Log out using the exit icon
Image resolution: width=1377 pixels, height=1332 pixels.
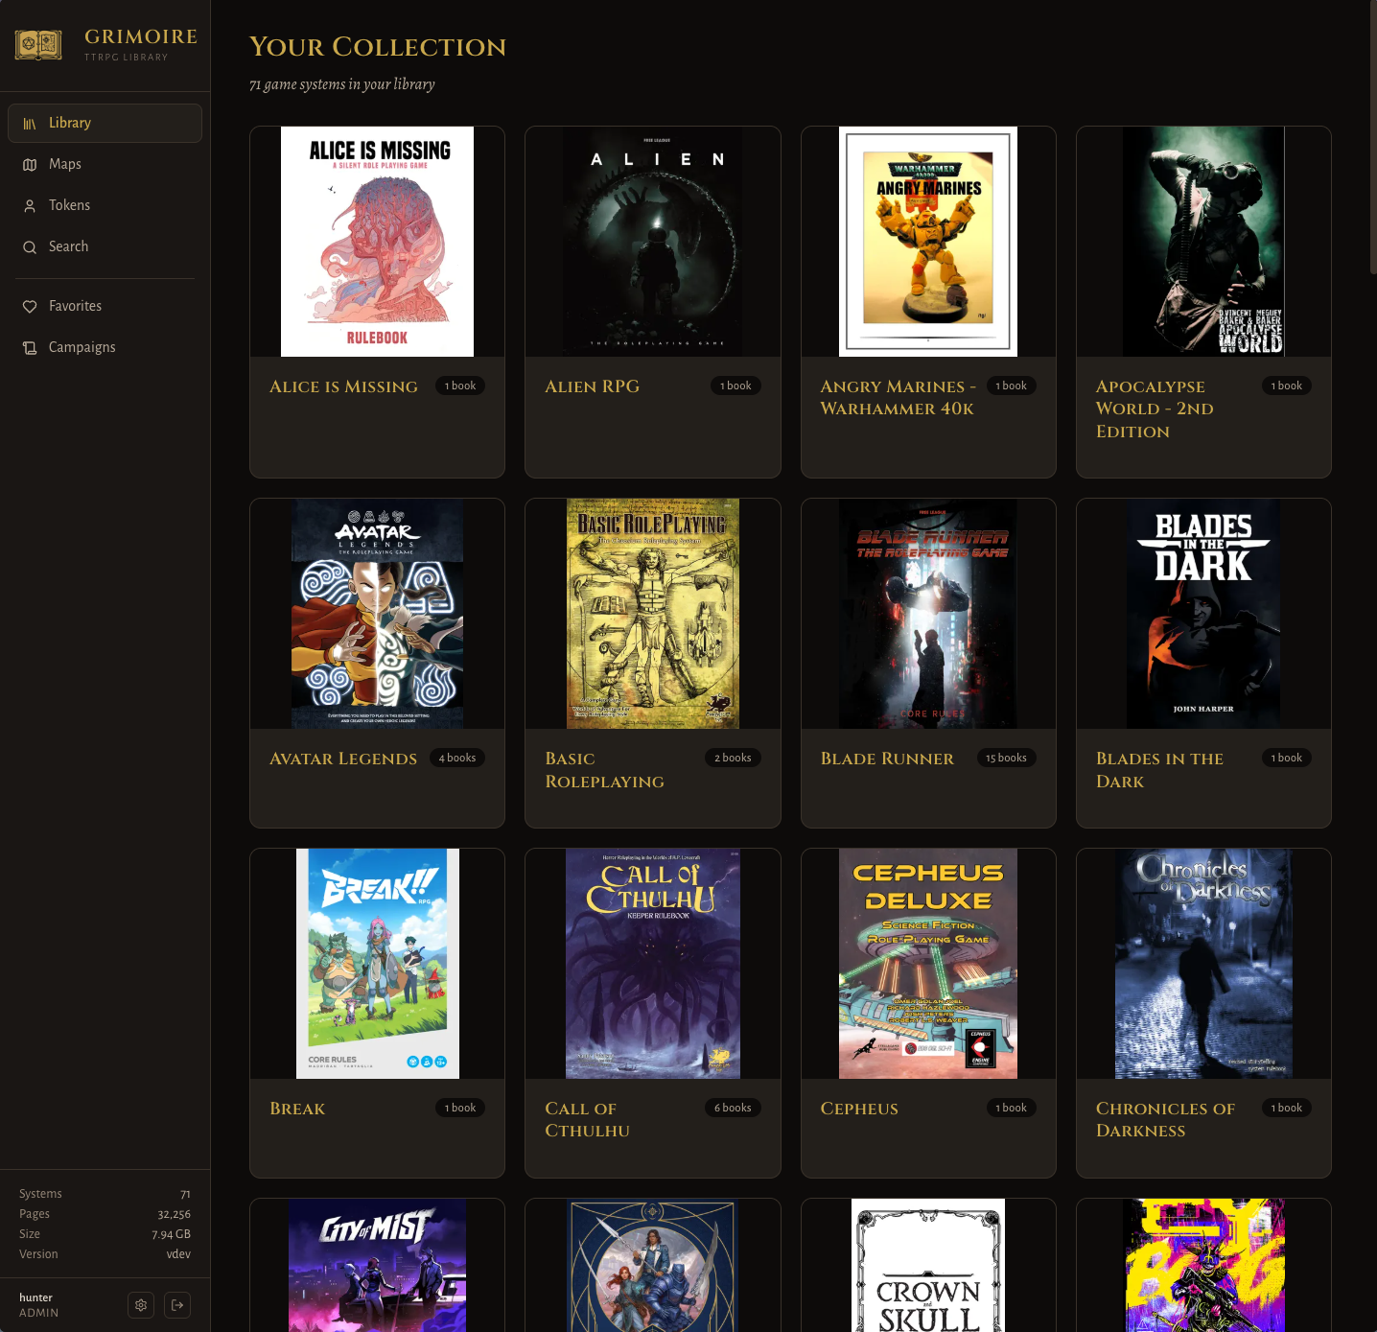click(177, 1305)
